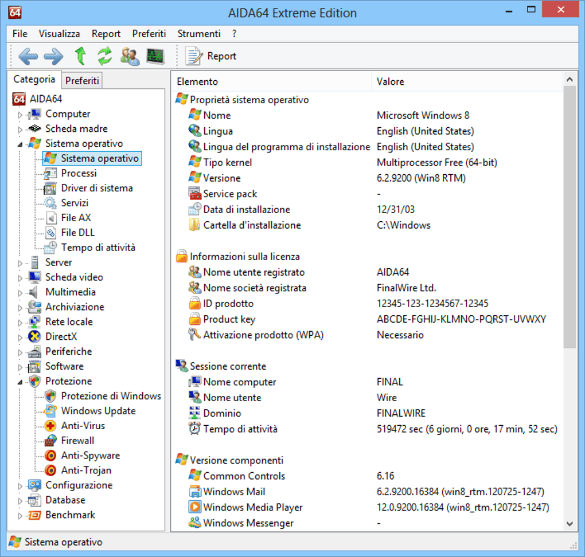The image size is (585, 557).
Task: Select the File DLL icon
Action: [x=50, y=233]
